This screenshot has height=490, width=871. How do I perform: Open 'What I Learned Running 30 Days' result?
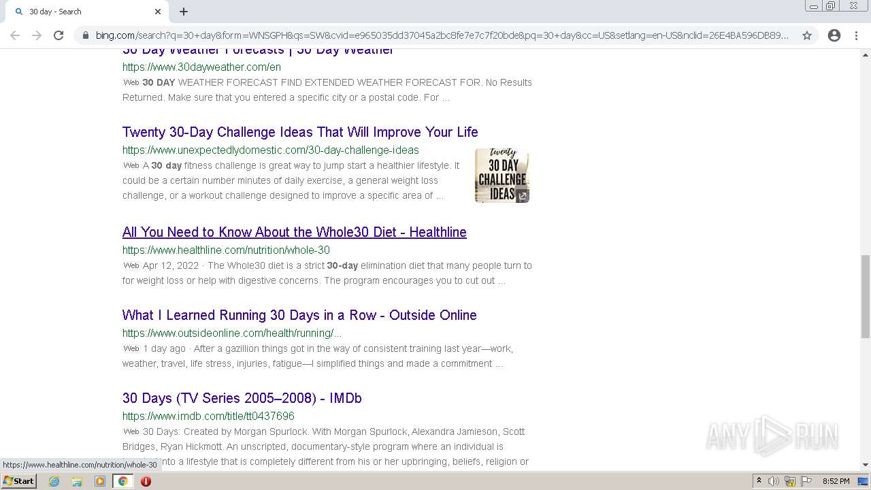299,315
